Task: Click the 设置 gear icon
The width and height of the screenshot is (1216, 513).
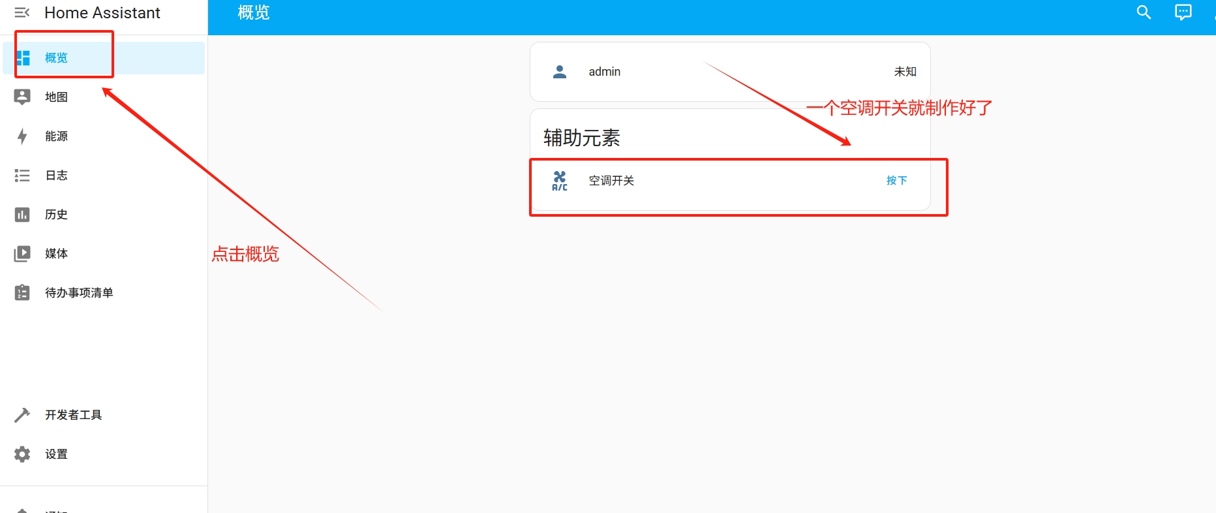Action: pos(22,454)
